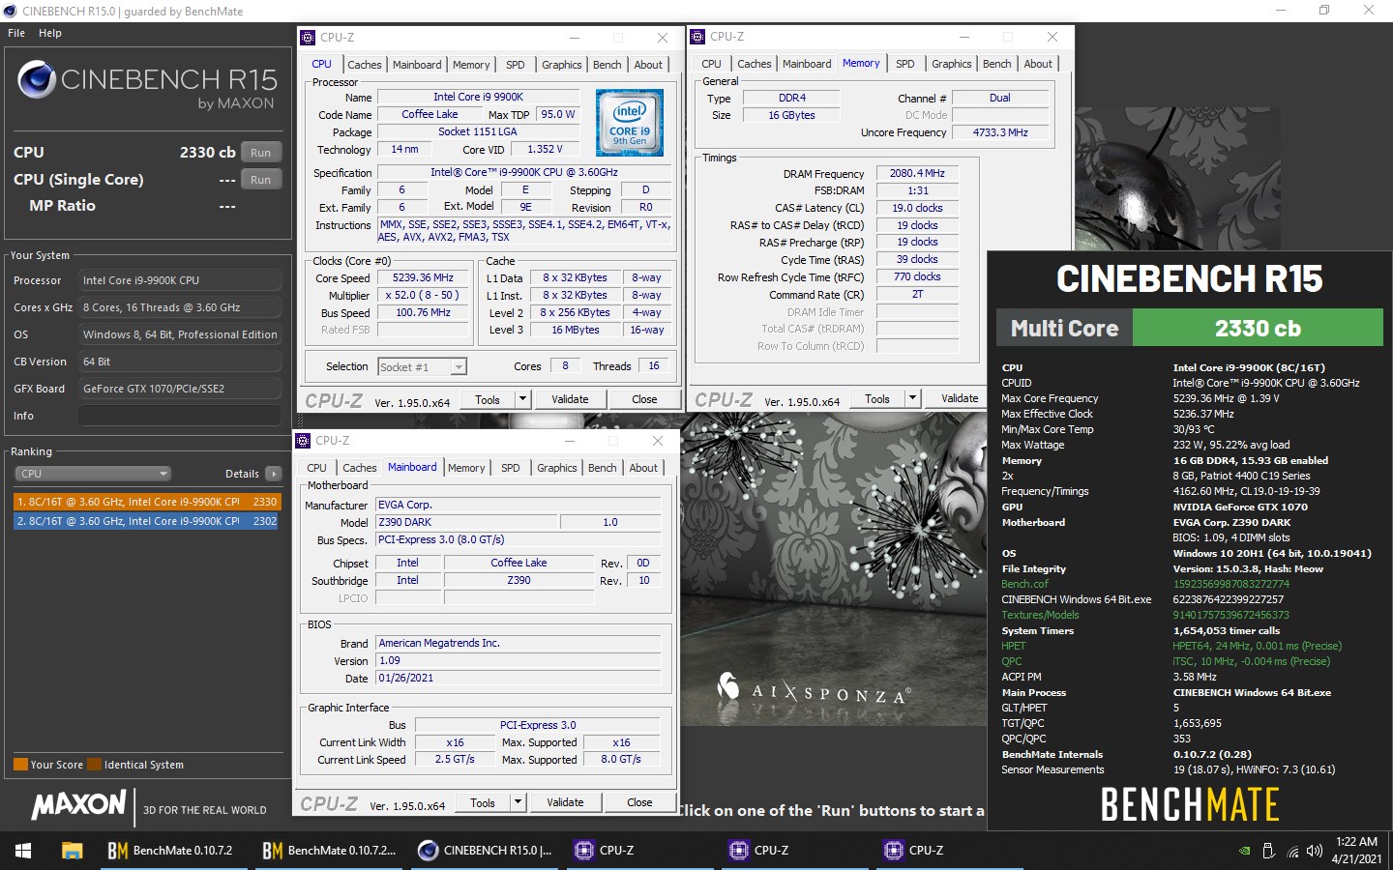Click the 2330 cb Multi Core score
The height and width of the screenshot is (870, 1393).
pyautogui.click(x=1258, y=328)
